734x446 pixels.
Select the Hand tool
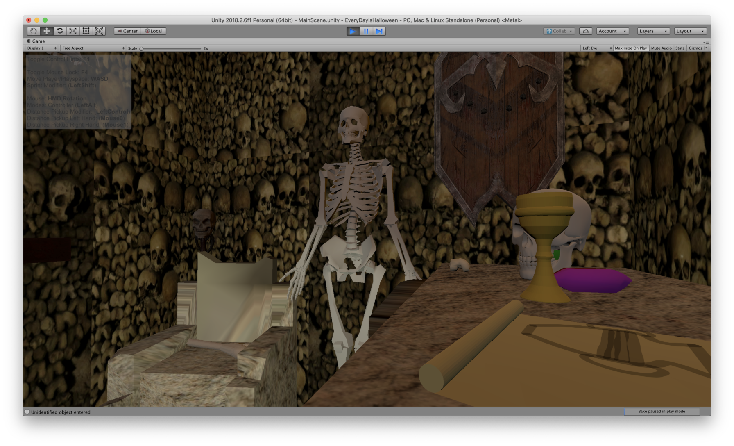pos(34,31)
